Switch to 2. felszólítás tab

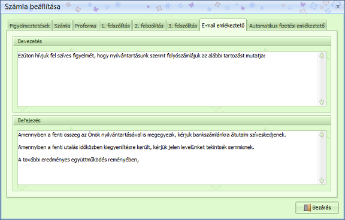point(149,26)
